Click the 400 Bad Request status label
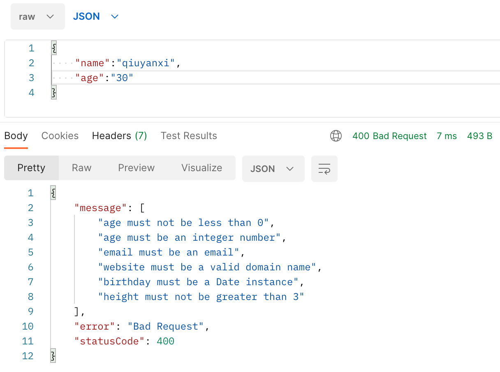This screenshot has height=372, width=500. (x=389, y=136)
